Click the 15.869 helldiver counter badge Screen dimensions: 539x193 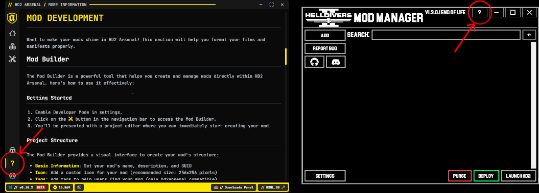tap(62, 187)
